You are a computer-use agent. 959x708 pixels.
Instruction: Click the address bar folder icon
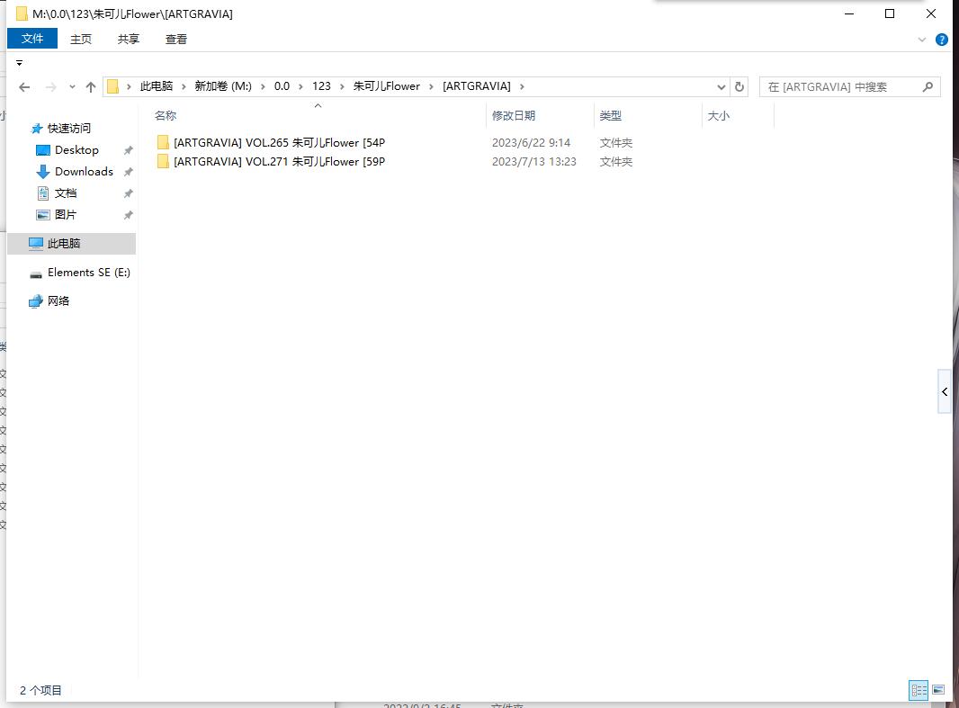coord(113,87)
